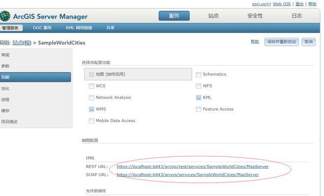
Task: Select 参数 in the left sidebar
Action: (x=5, y=66)
